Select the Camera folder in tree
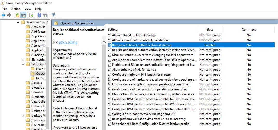 [36, 83]
